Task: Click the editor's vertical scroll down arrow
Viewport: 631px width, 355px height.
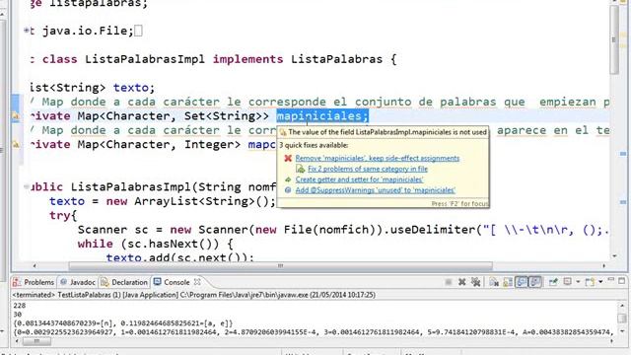Action: (x=614, y=256)
